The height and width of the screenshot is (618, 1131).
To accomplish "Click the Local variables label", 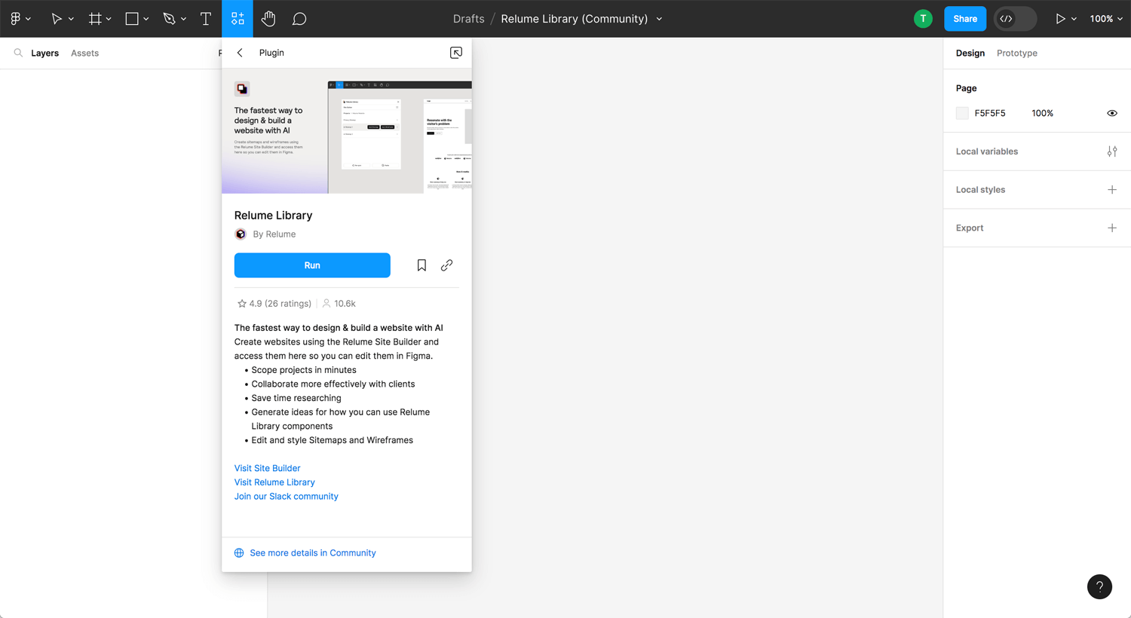I will pyautogui.click(x=987, y=151).
